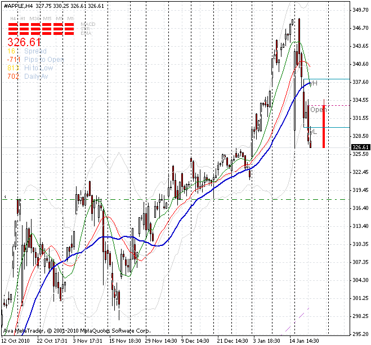The image size is (371, 345).
Task: Click the yH yesterday-high level label
Action: pos(314,83)
